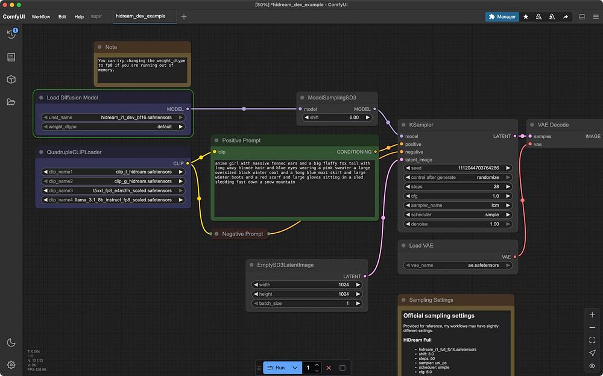Click the Manager button
Screen dimensions: 603x376
[502, 17]
